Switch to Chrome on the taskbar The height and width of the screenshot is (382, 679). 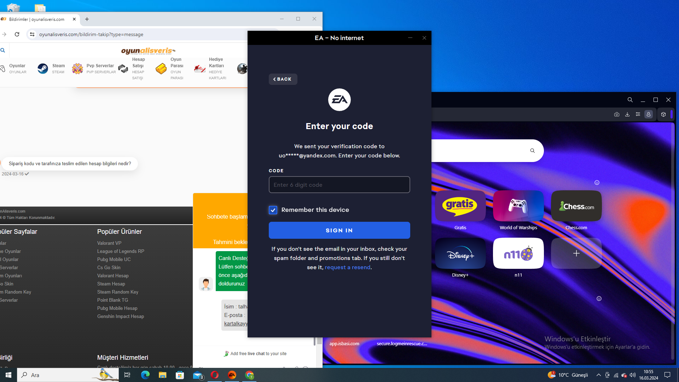point(249,375)
